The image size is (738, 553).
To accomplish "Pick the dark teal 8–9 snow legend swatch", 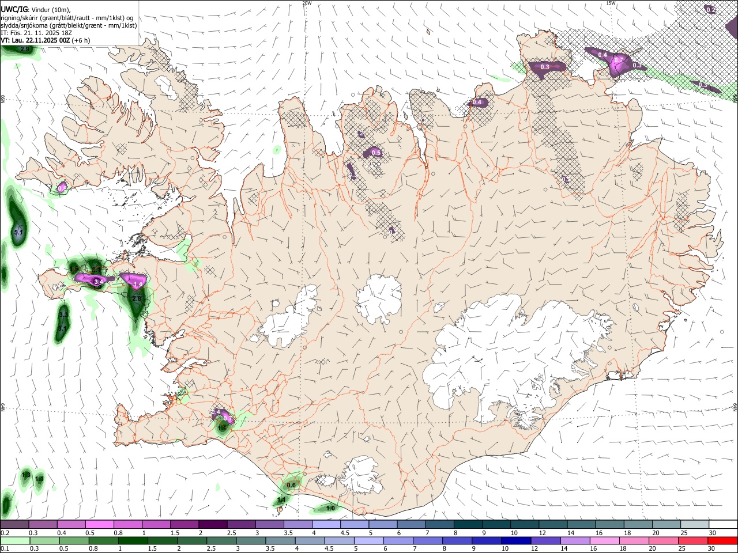I will [x=468, y=524].
